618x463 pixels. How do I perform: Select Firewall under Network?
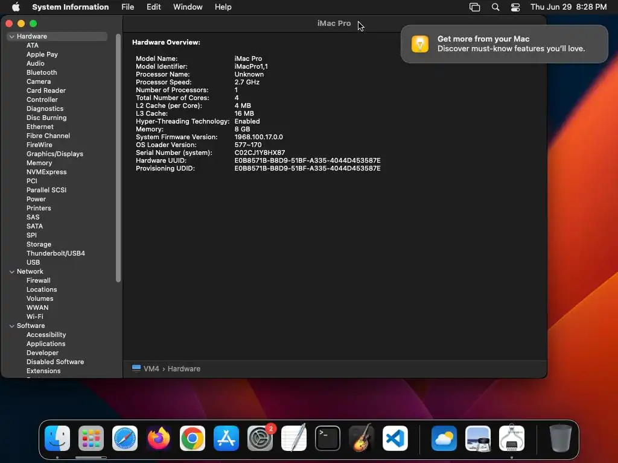coord(38,280)
